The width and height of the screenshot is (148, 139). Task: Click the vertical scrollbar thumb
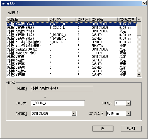139,29
